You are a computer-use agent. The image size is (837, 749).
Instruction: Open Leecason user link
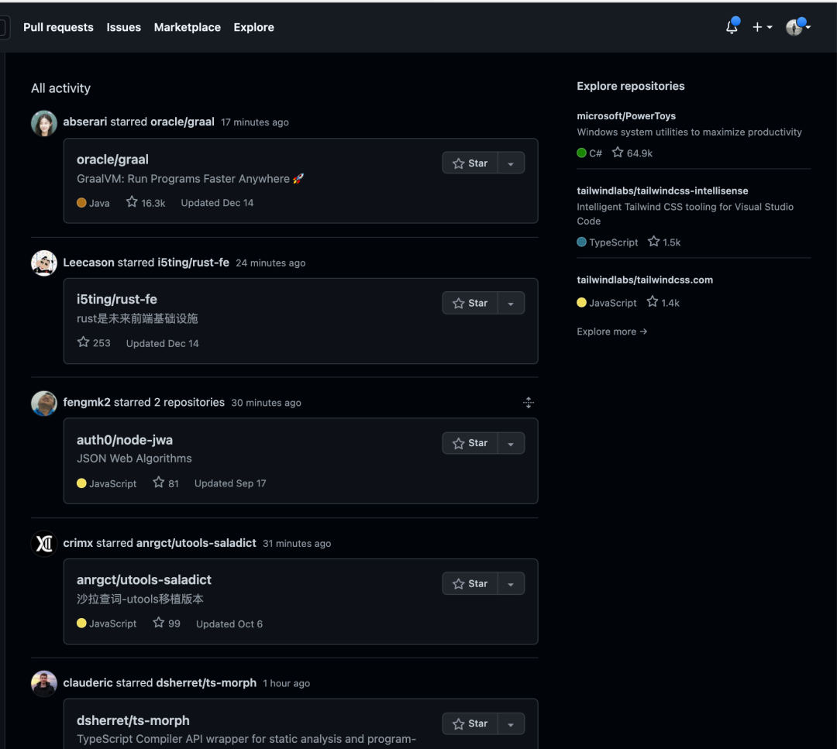coord(88,263)
